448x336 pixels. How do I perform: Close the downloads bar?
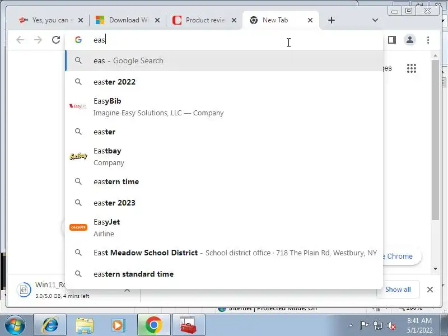pos(430,290)
